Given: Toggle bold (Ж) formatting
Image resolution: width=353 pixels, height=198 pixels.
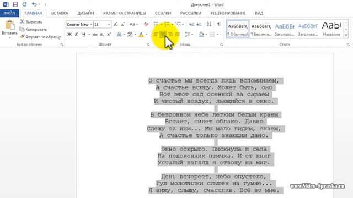Looking at the screenshot, I should coord(69,34).
